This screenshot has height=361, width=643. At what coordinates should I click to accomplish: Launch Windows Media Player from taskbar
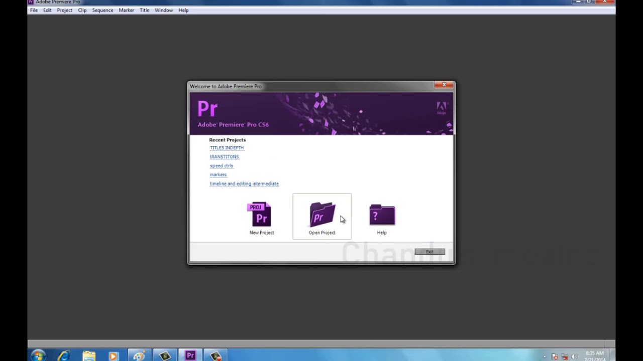click(x=113, y=355)
